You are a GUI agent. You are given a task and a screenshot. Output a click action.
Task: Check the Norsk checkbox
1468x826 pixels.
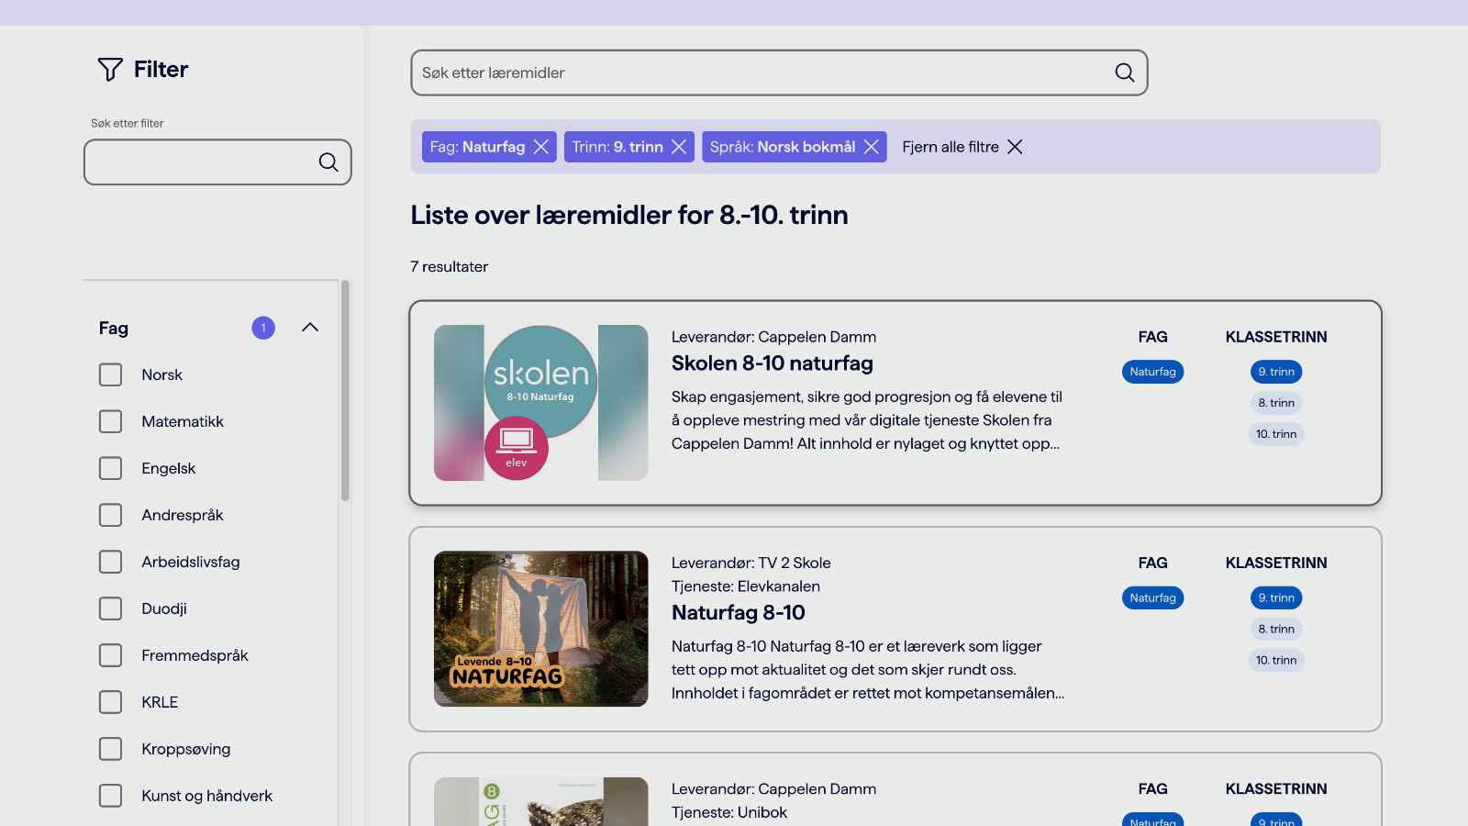(x=110, y=374)
